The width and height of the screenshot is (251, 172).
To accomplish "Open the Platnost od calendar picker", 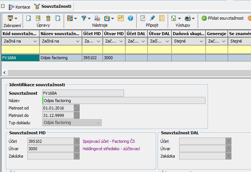I will [77, 108].
